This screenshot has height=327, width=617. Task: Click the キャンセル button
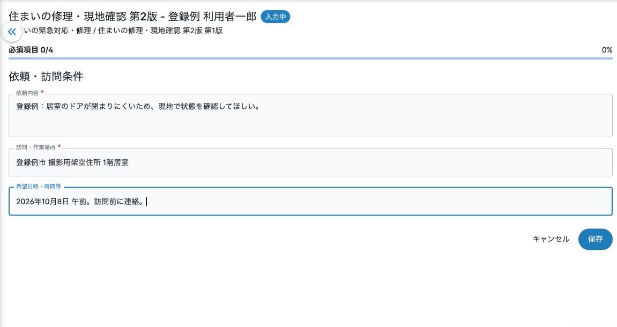(551, 239)
